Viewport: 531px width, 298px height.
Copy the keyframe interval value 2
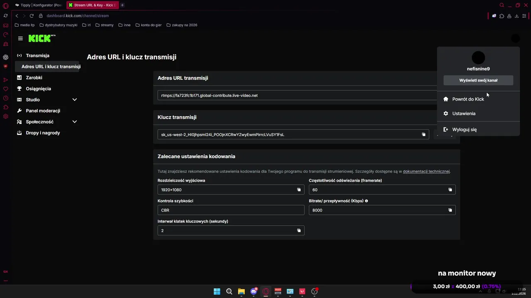pyautogui.click(x=299, y=231)
